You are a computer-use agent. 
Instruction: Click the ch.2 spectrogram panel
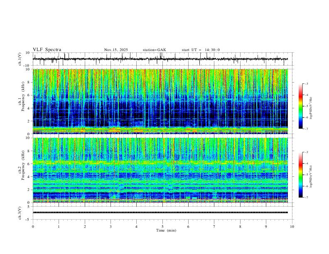coord(160,170)
